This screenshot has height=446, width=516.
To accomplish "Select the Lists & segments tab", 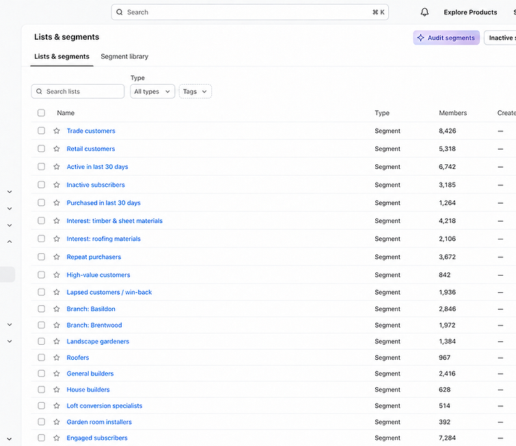I will (x=62, y=56).
